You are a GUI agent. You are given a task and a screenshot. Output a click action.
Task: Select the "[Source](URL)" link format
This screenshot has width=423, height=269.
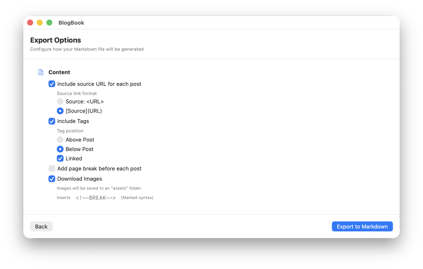(x=60, y=111)
